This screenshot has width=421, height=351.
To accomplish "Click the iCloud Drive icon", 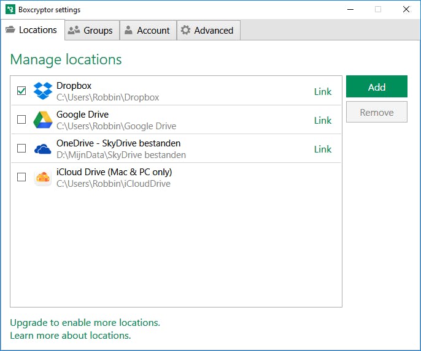I will (x=42, y=178).
